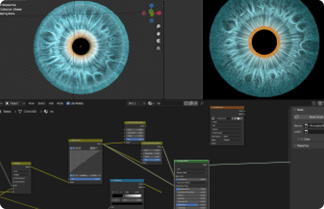This screenshot has height=209, width=324.
Task: Toggle the camera view icon in viewport
Action: [x=158, y=41]
